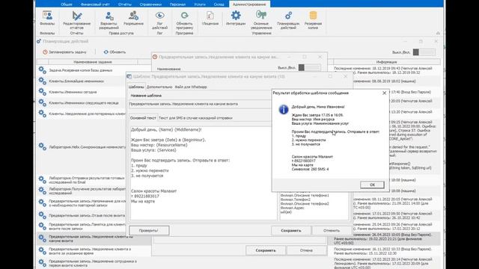The height and width of the screenshot is (269, 479).
Task: Toggle the Выкл./Вкл. switch in task dialog
Action: pyautogui.click(x=309, y=68)
